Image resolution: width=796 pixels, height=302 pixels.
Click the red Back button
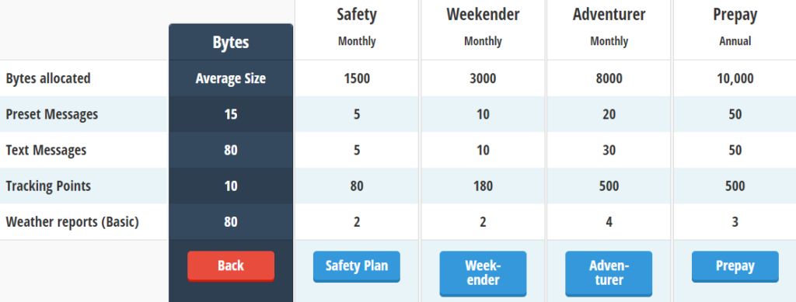230,266
